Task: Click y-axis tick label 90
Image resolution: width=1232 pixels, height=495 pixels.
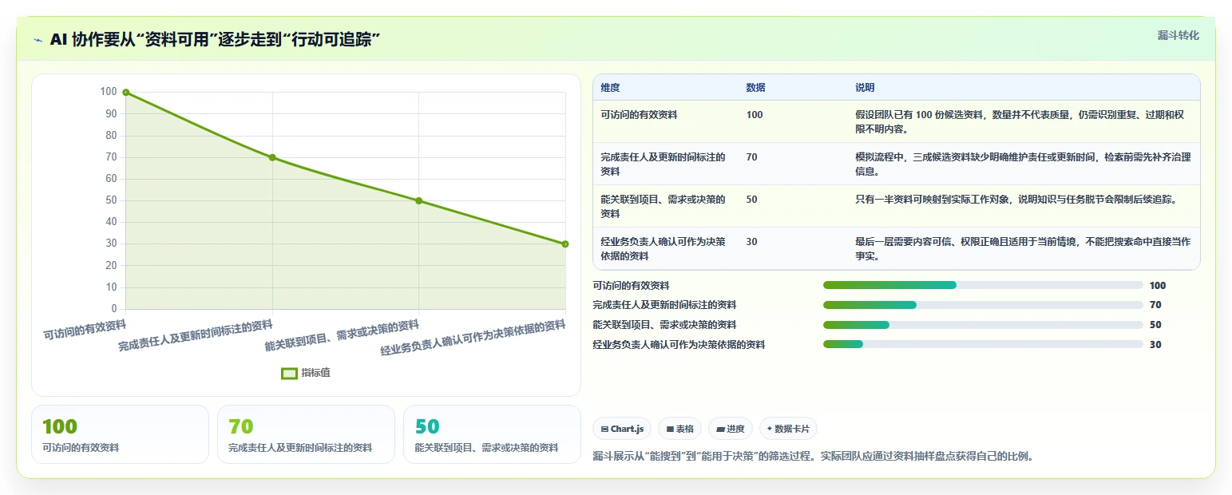Action: [x=111, y=114]
